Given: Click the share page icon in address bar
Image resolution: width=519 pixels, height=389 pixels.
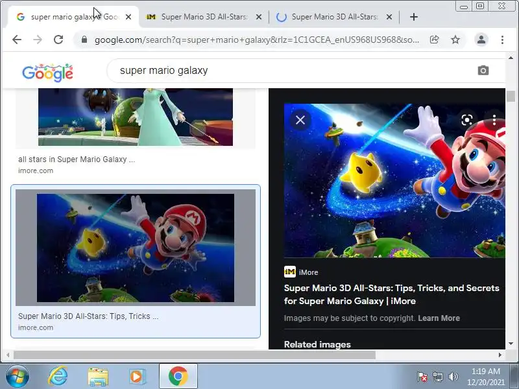Looking at the screenshot, I should click(x=434, y=40).
